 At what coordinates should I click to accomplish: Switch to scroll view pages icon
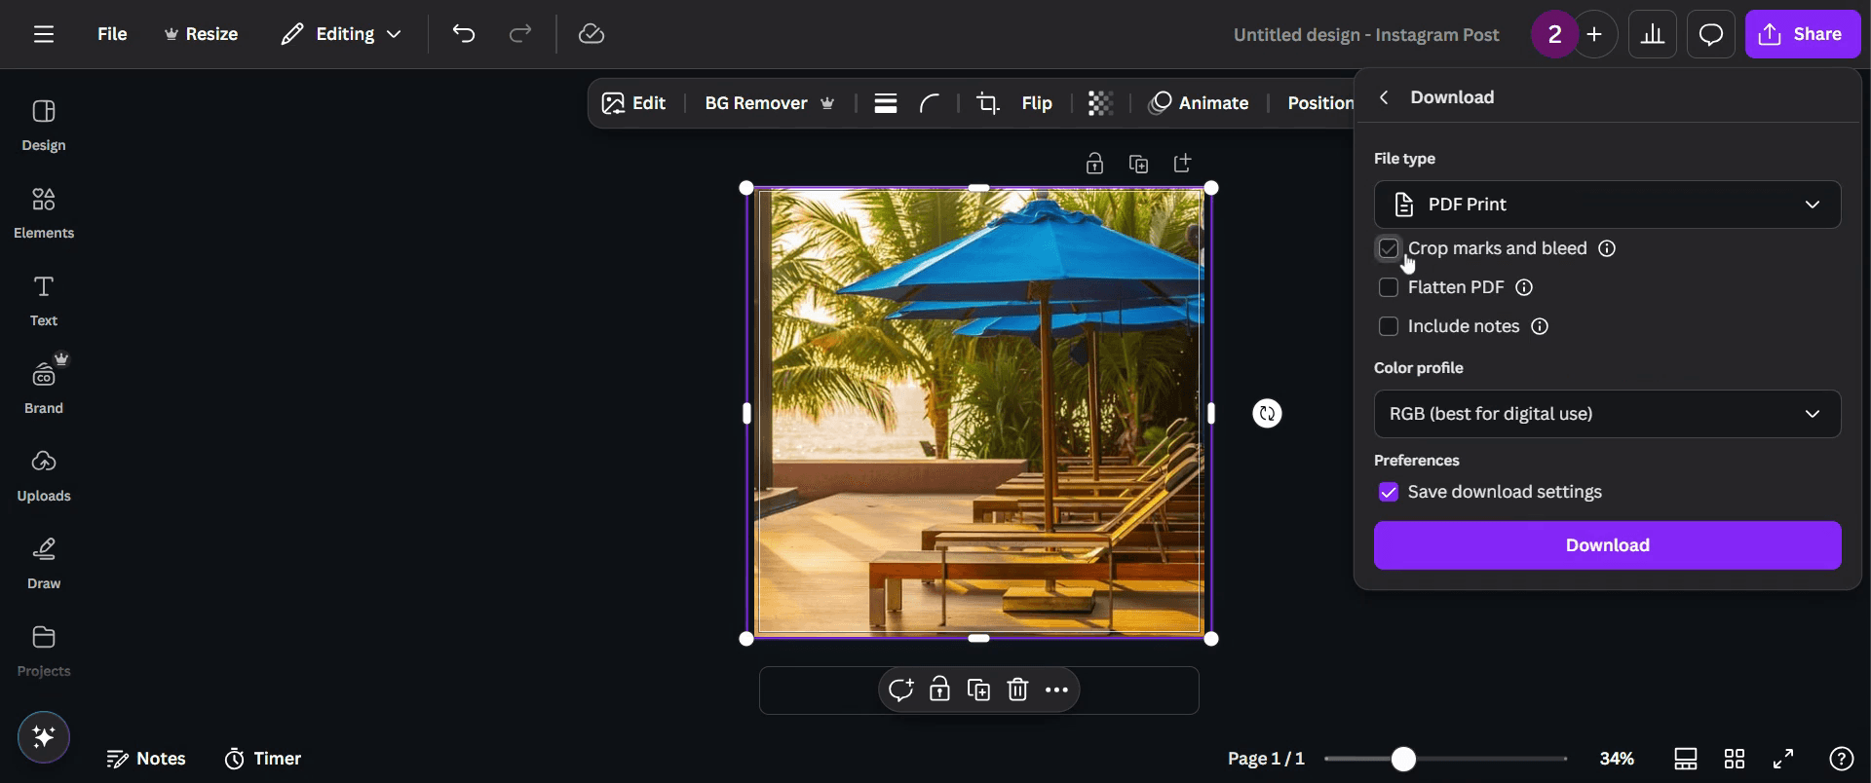pos(1686,759)
